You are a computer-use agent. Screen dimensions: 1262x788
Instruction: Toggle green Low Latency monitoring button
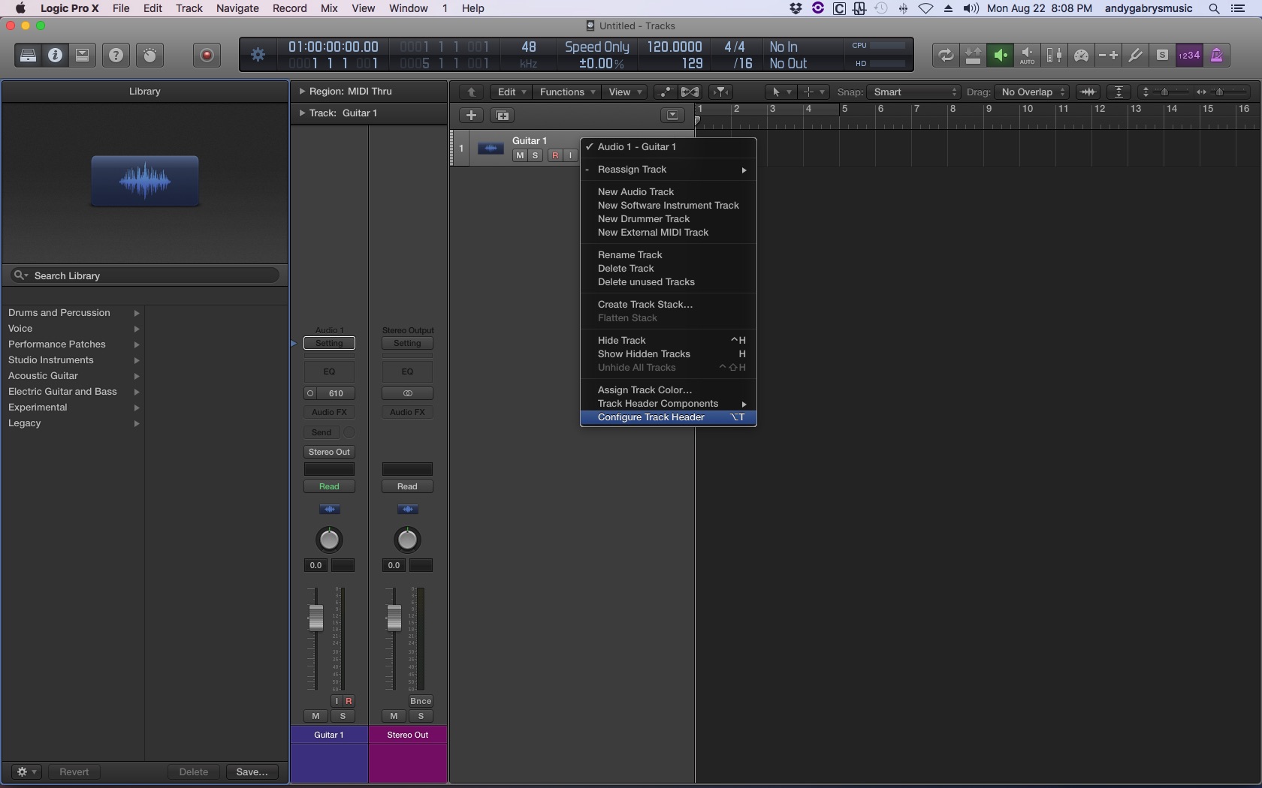coord(1000,55)
